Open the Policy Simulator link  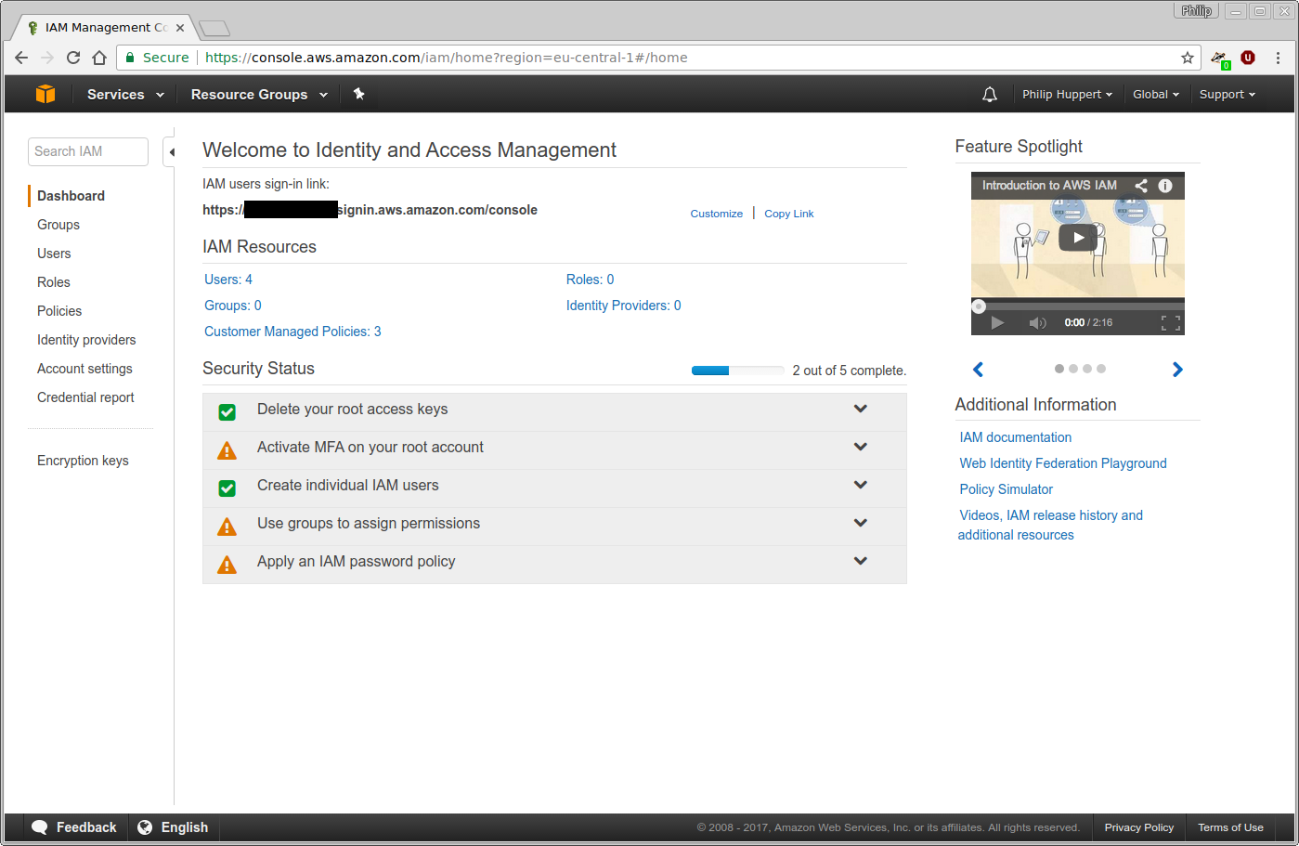(1006, 489)
